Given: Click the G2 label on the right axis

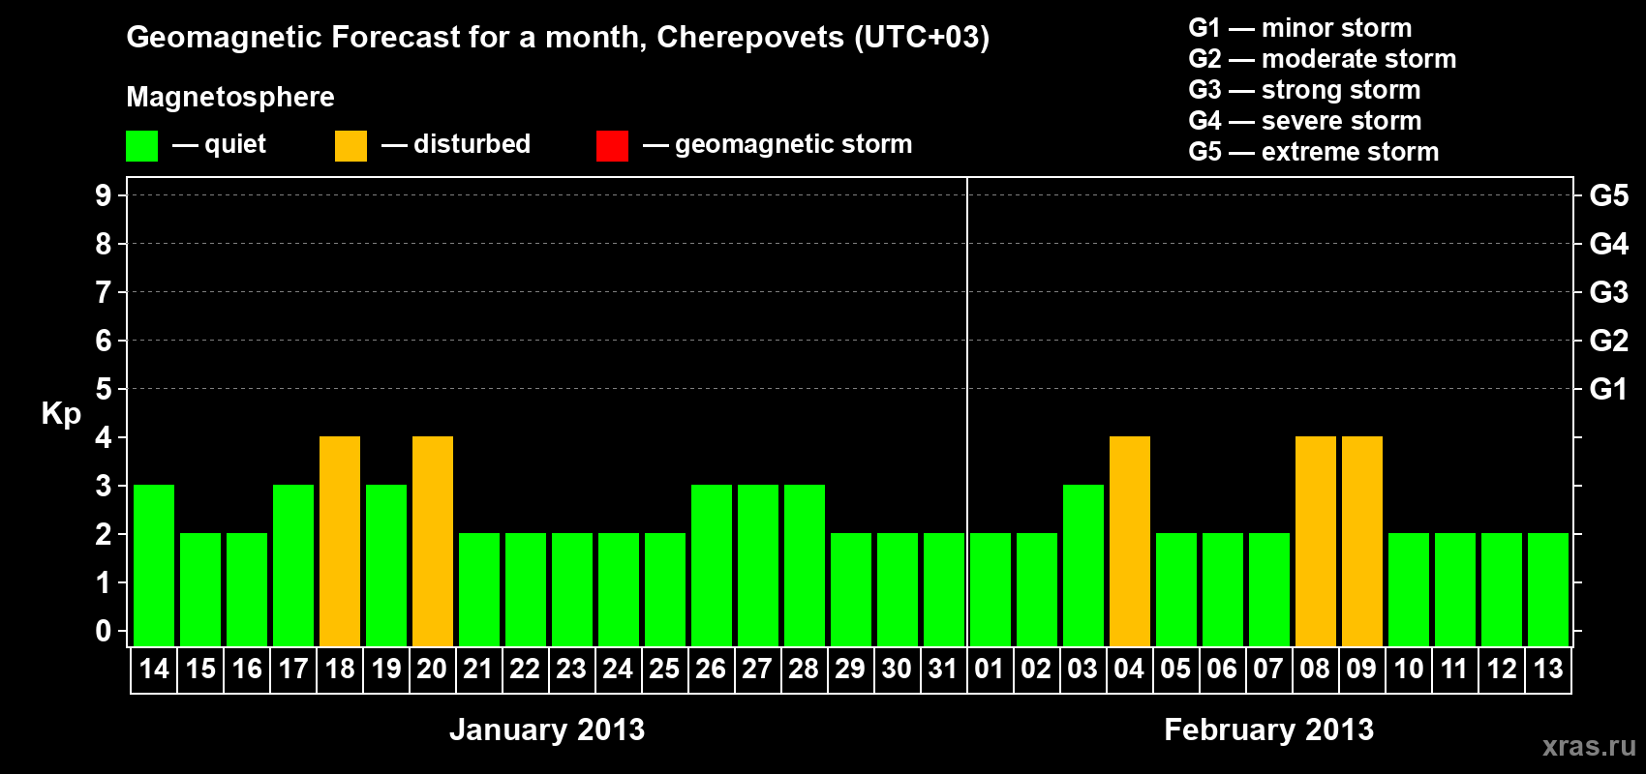Looking at the screenshot, I should pyautogui.click(x=1609, y=341).
